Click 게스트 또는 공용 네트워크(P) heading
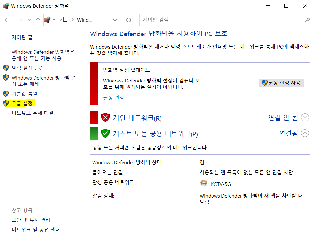Screen dimensions: 315x241 coord(155,134)
